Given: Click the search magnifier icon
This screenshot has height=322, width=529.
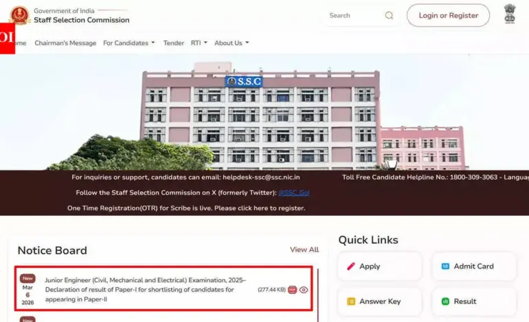Looking at the screenshot, I should 389,16.
